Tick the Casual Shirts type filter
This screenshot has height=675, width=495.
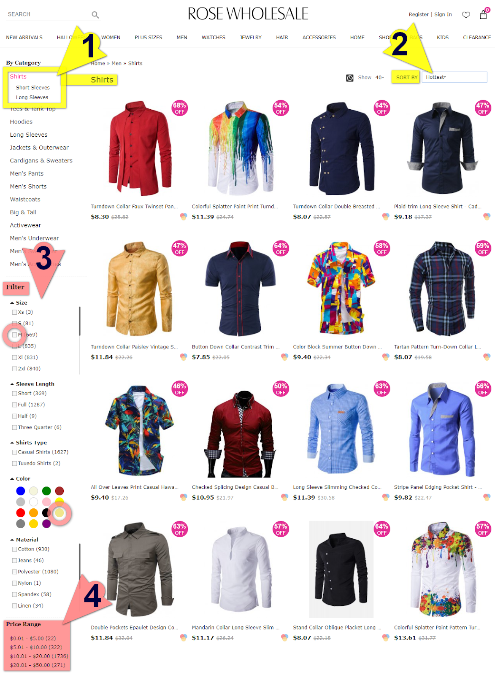click(15, 452)
